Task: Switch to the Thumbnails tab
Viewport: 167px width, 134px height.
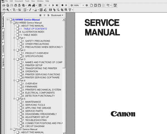Action: click(x=3, y=35)
